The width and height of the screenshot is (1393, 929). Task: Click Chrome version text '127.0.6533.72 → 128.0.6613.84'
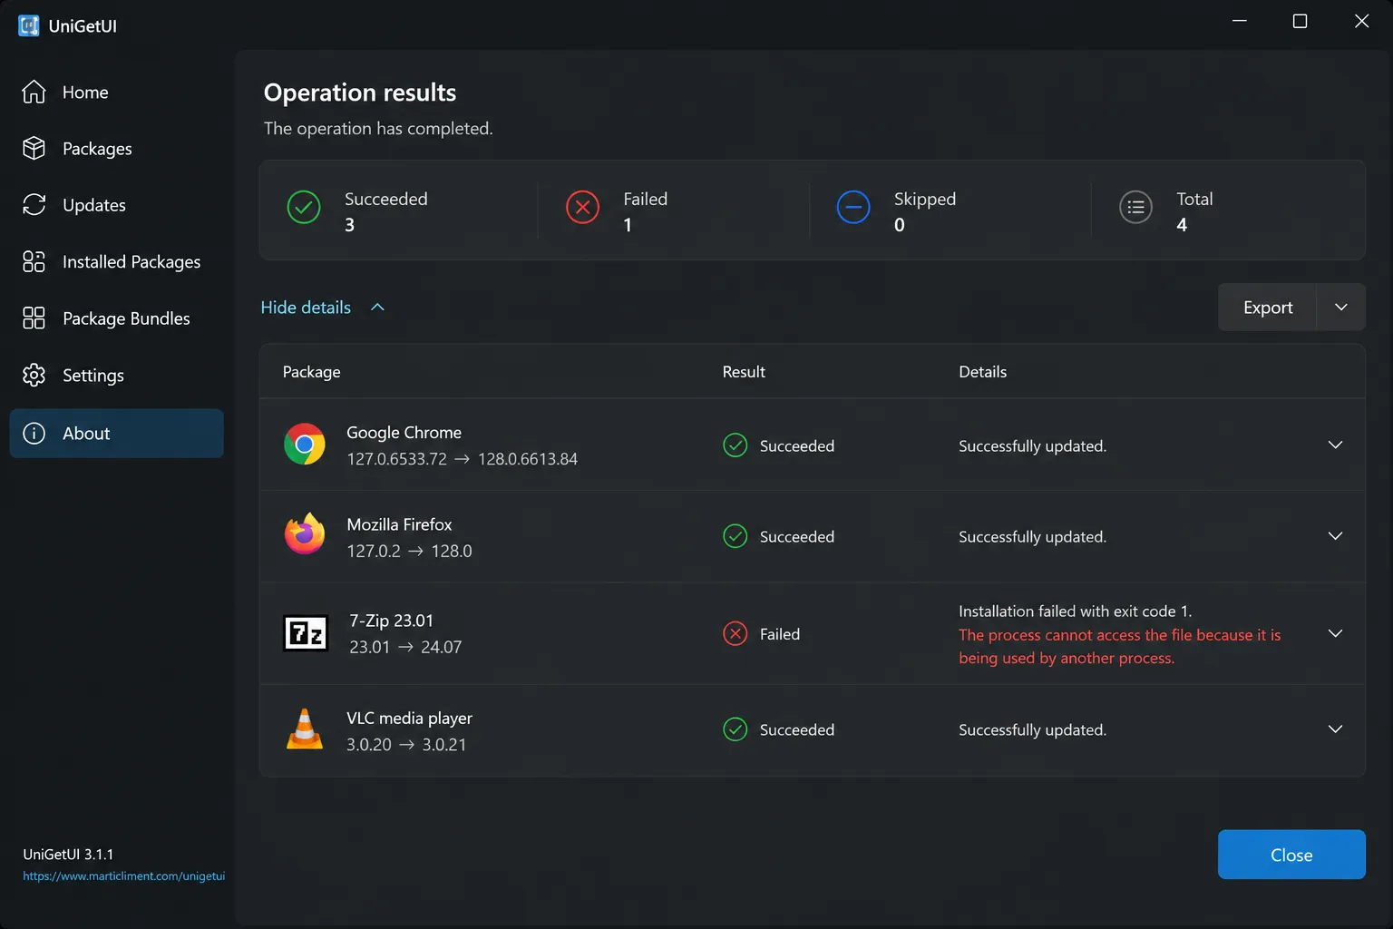(x=462, y=458)
